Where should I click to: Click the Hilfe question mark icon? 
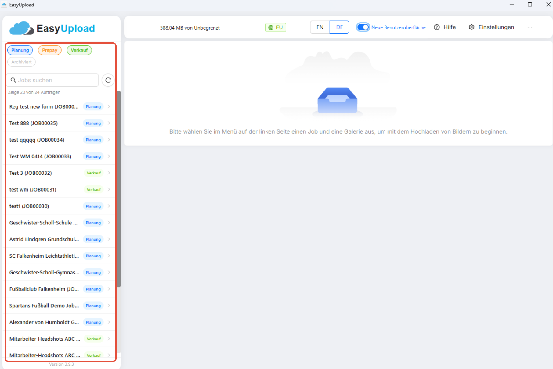click(x=437, y=27)
